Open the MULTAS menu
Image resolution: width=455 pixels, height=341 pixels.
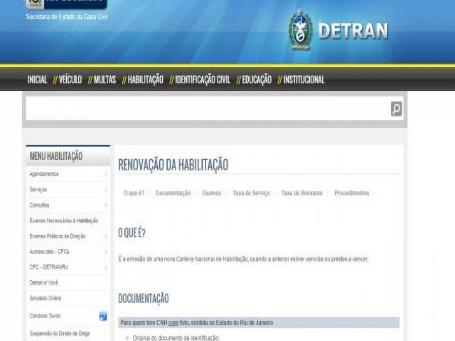104,79
